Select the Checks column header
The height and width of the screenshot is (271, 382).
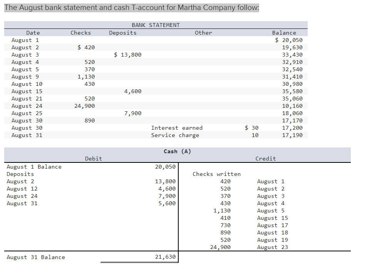click(80, 33)
